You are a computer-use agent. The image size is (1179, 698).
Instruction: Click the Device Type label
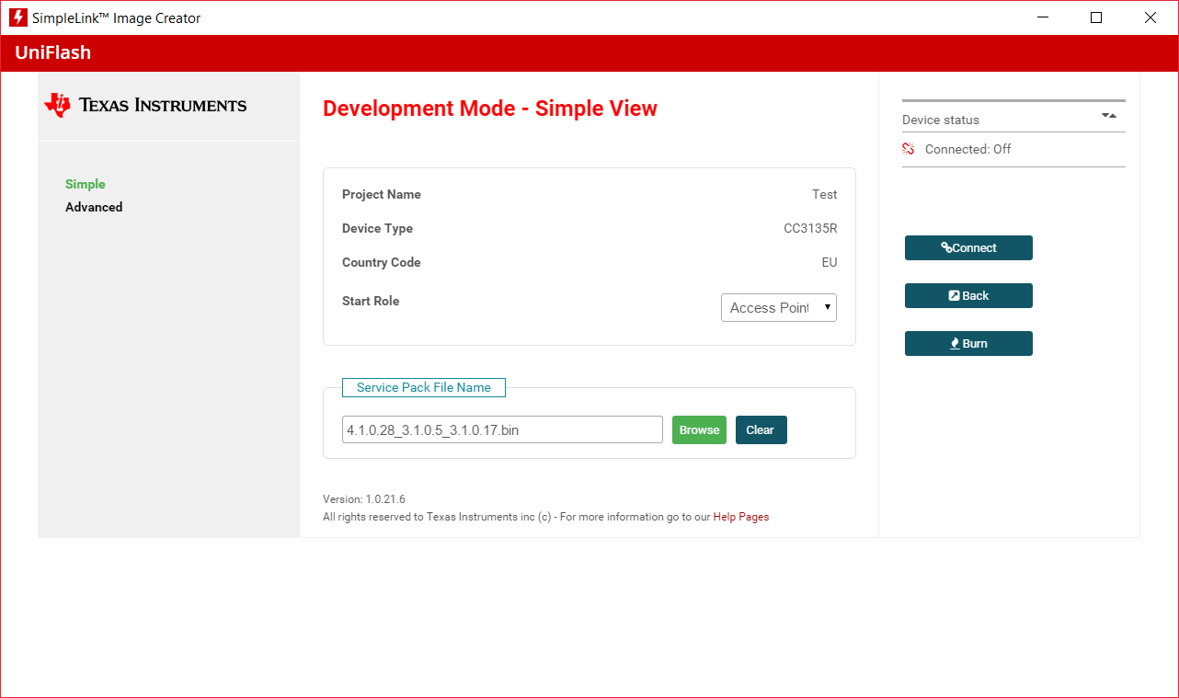[377, 228]
